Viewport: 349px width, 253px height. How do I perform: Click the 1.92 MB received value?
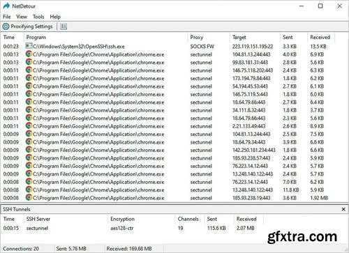tap(319, 198)
